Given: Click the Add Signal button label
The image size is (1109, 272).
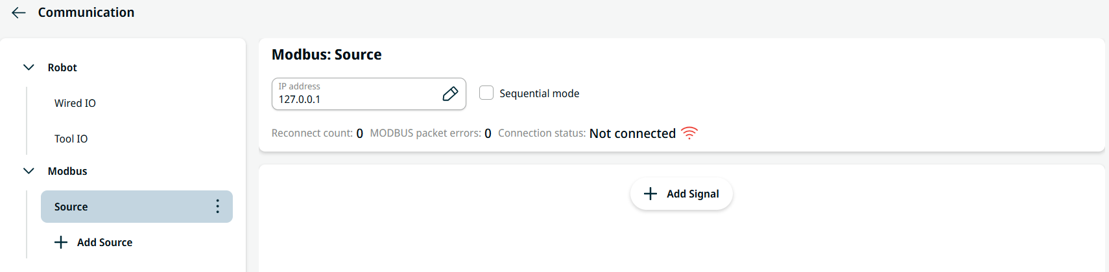Looking at the screenshot, I should 693,194.
